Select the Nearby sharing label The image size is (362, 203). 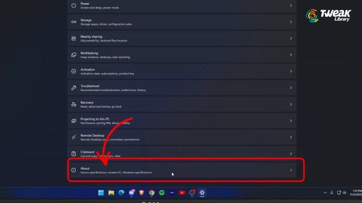[x=91, y=37]
